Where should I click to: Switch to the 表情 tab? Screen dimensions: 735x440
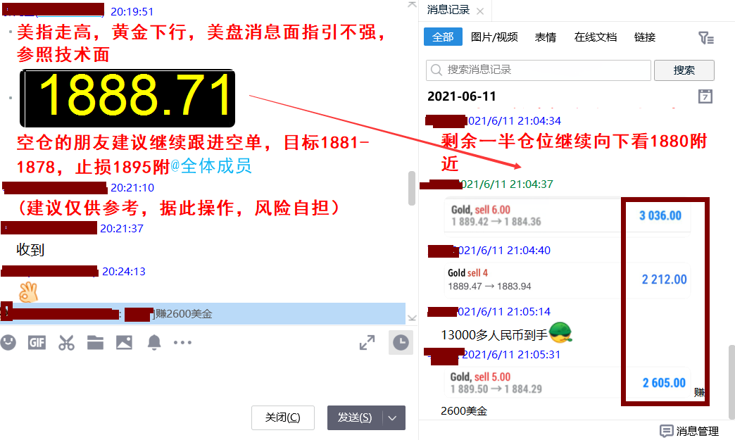click(x=546, y=37)
